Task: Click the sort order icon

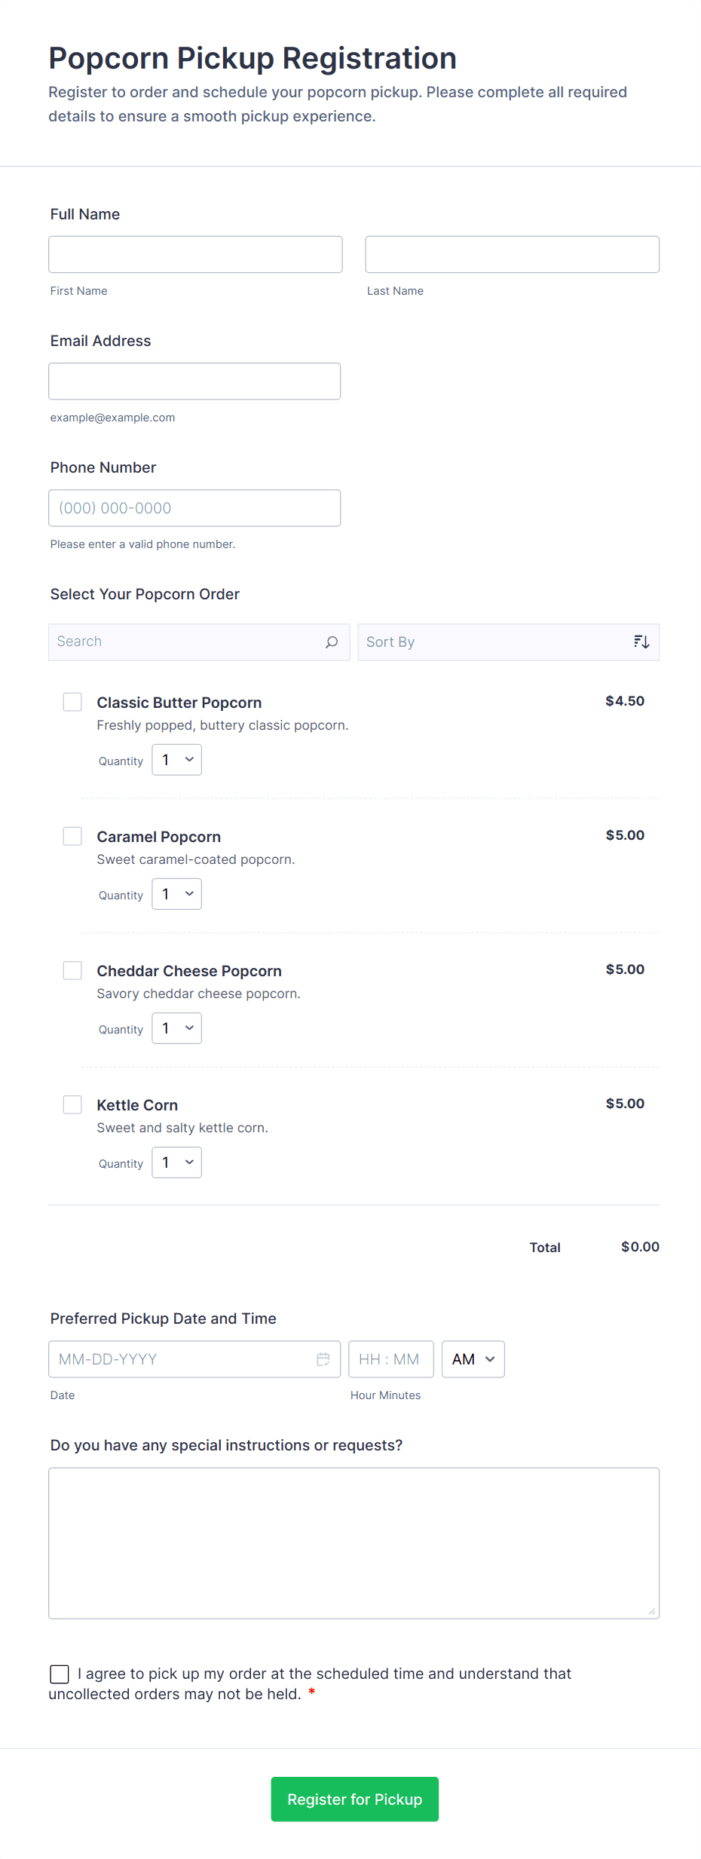Action: tap(641, 642)
